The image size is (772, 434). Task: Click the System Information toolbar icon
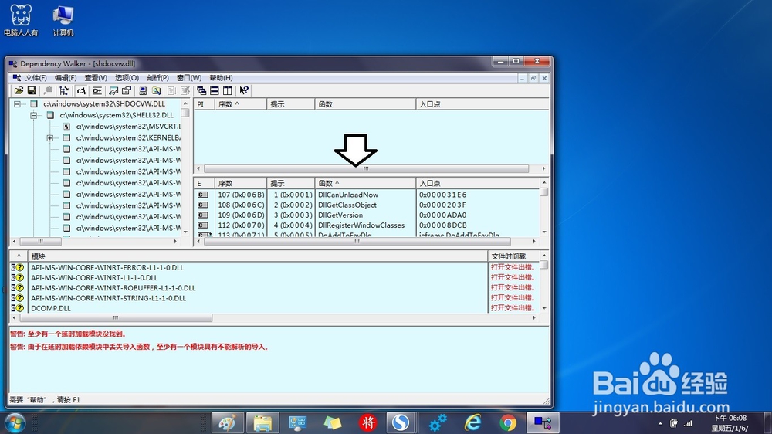click(143, 90)
